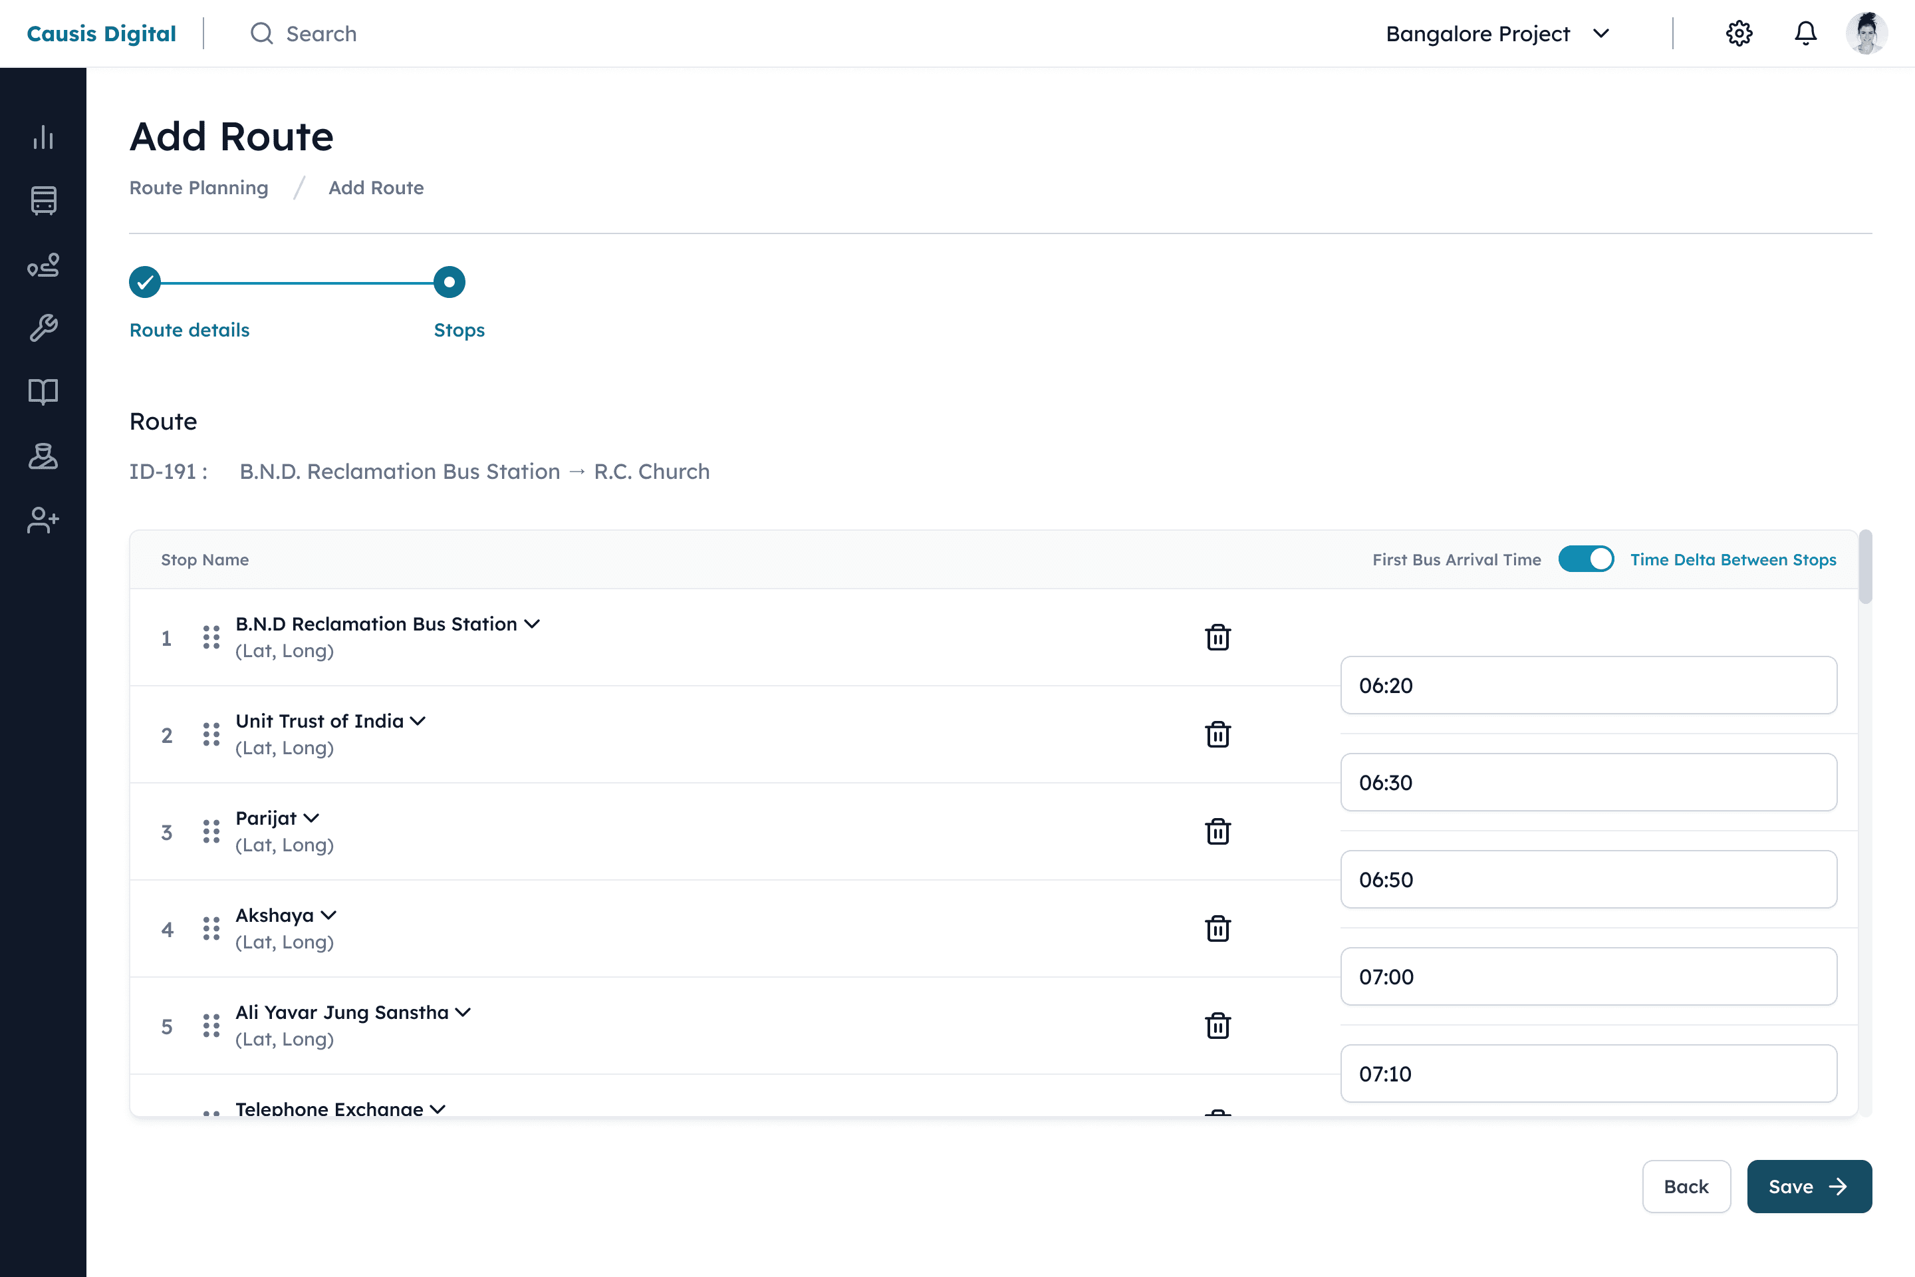Expand B.N.D Reclamation Bus Station dropdown
The image size is (1915, 1277).
tap(533, 624)
